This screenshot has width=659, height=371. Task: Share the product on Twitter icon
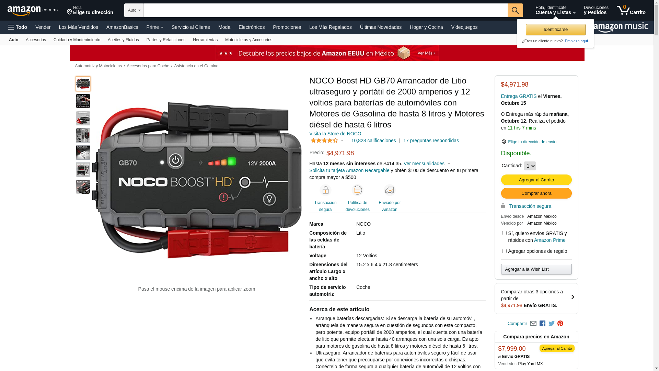(552, 324)
